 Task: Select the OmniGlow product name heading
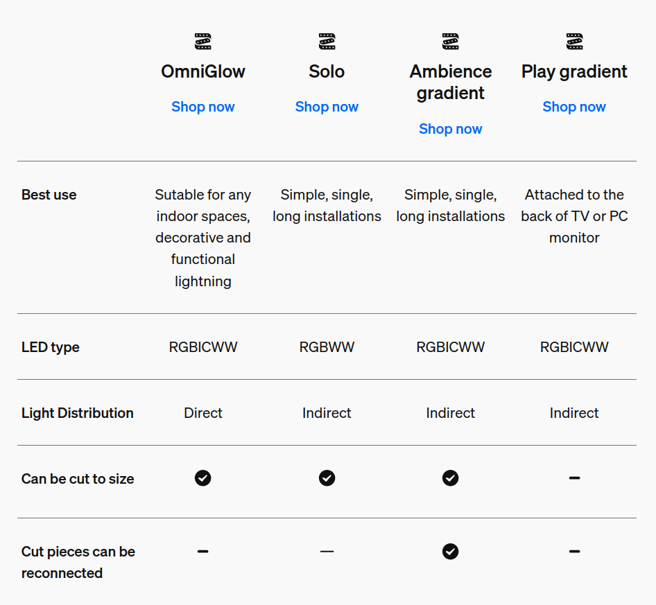point(203,71)
